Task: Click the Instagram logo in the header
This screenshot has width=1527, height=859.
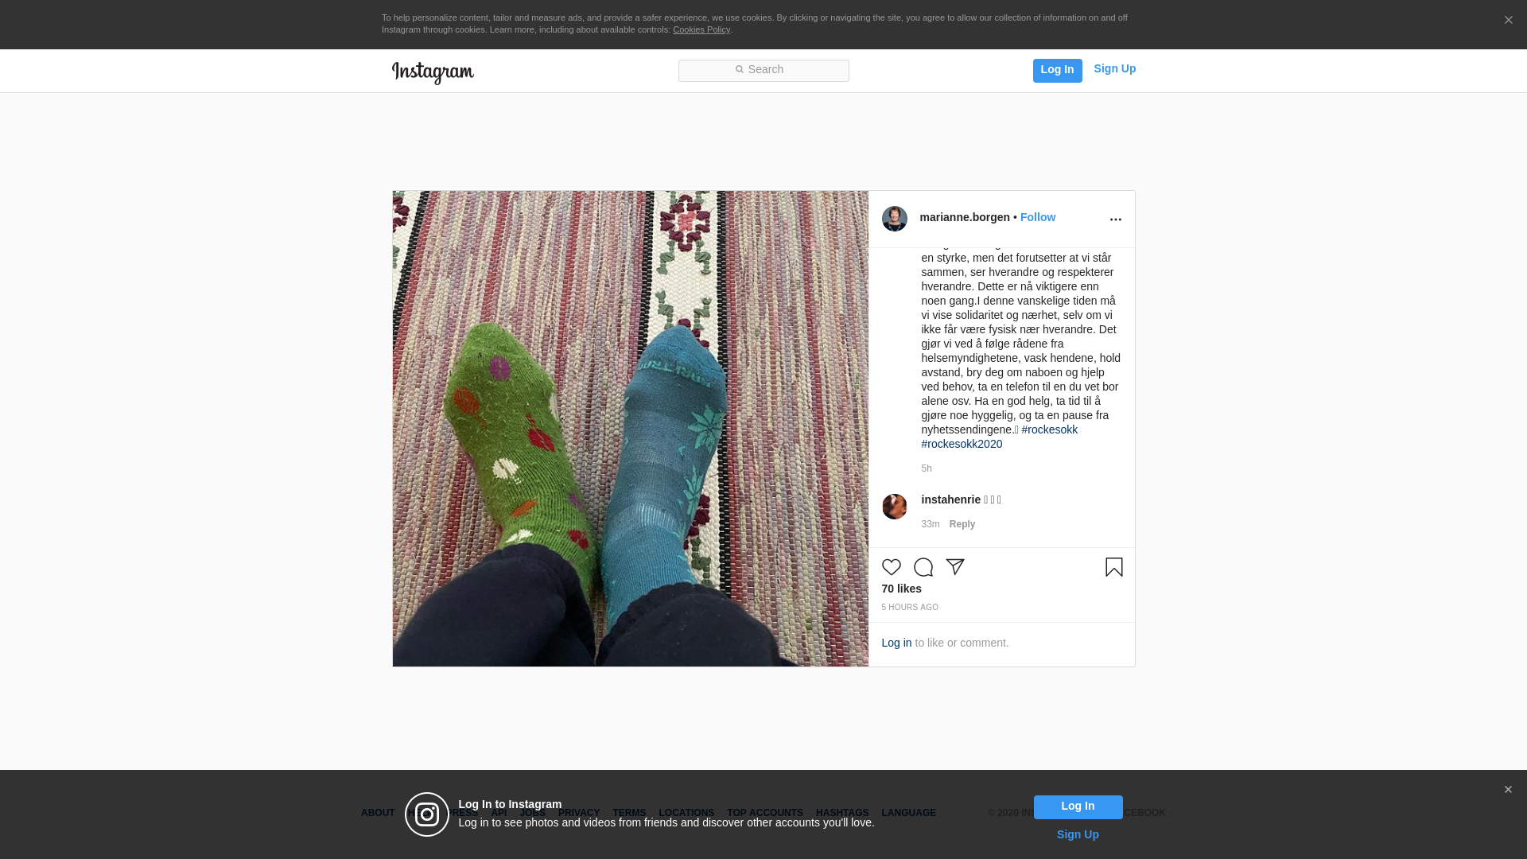Action: [433, 72]
